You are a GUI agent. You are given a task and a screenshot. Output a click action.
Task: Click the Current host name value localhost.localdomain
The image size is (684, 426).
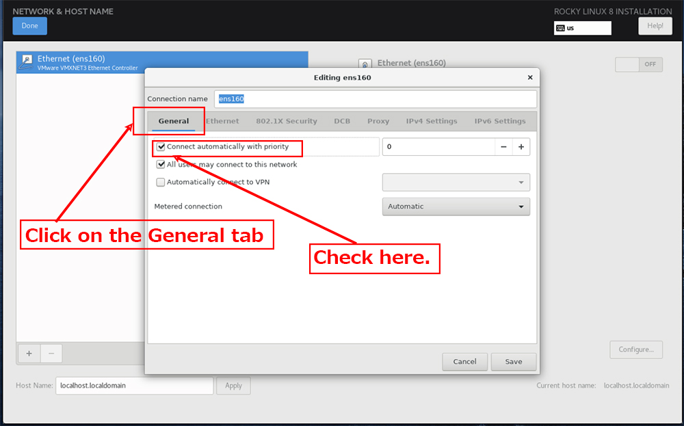point(636,386)
